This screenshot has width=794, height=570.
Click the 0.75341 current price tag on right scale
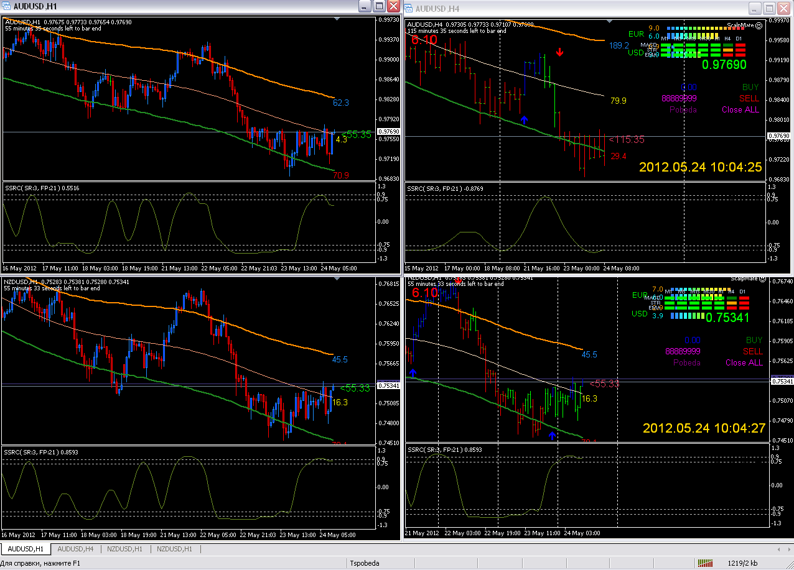782,381
